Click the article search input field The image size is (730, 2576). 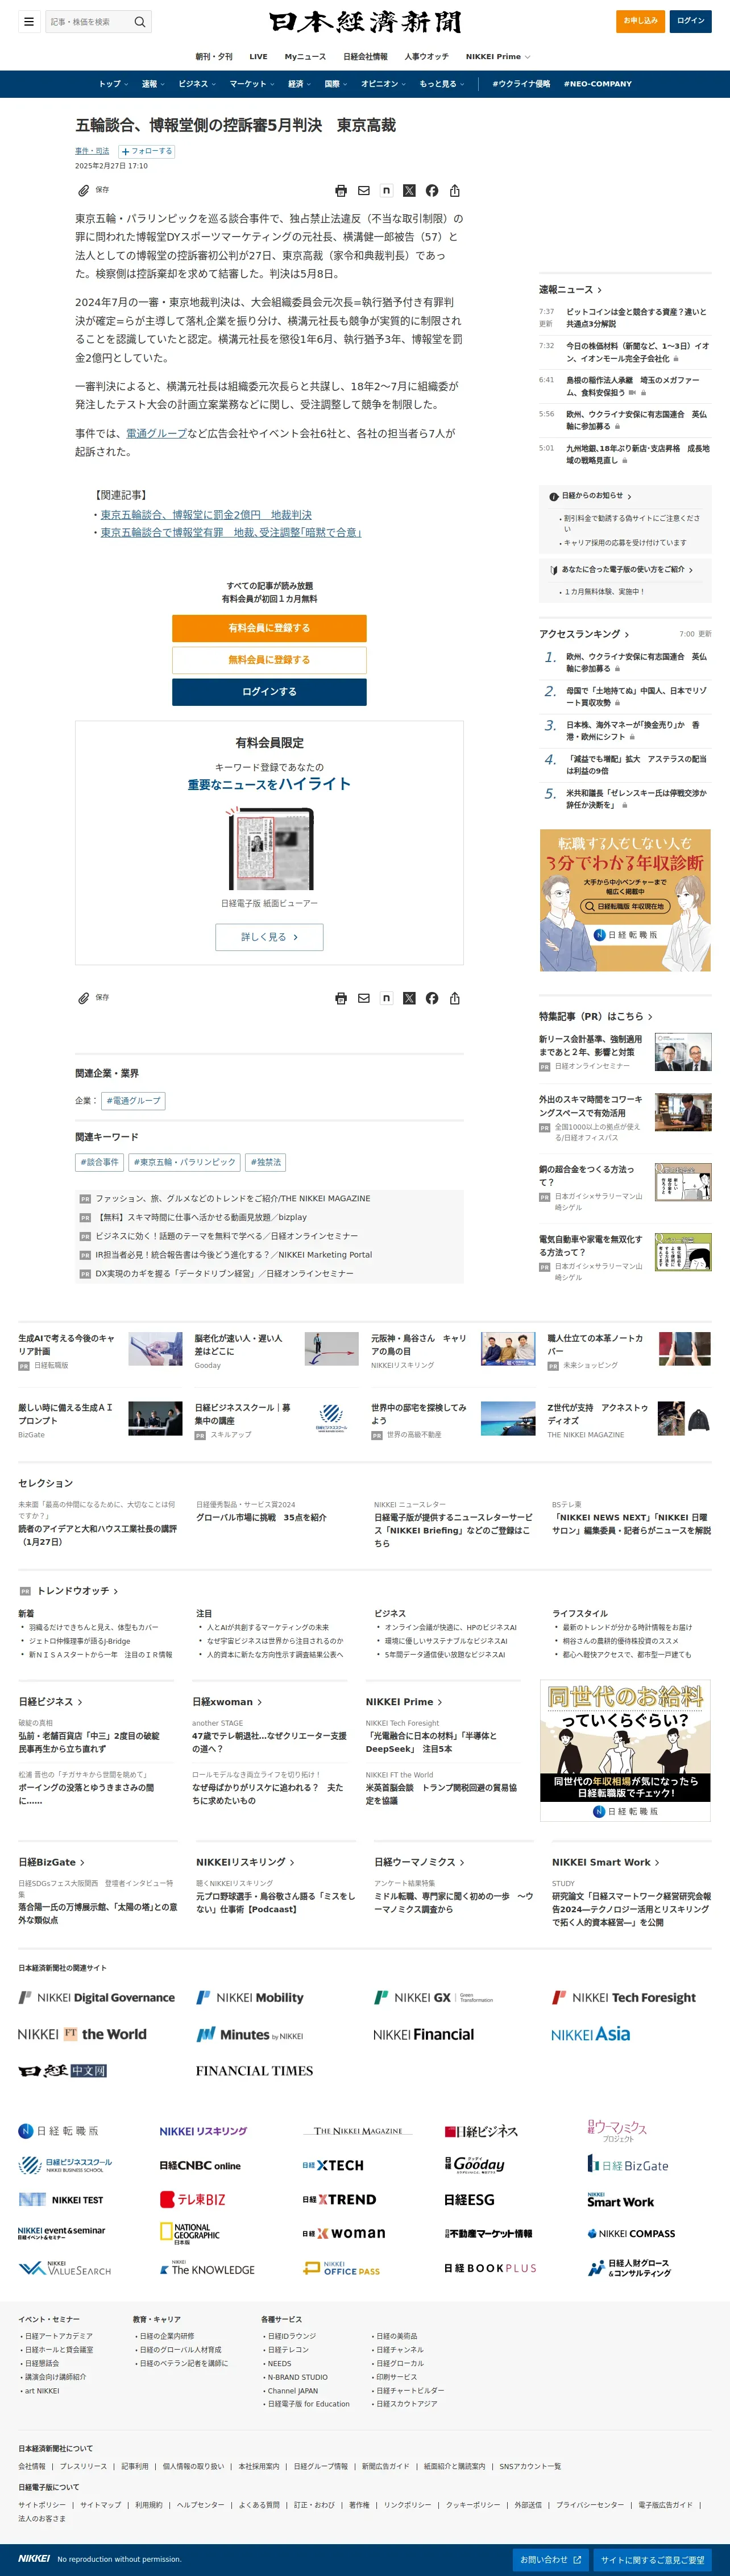88,21
